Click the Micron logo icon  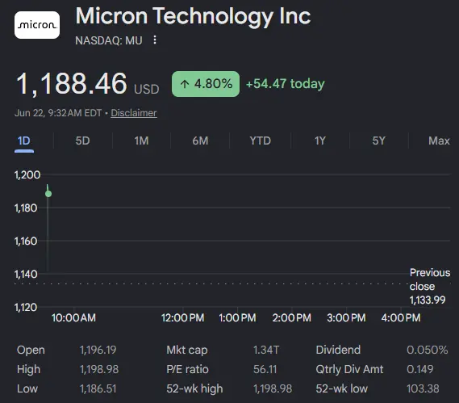37,25
